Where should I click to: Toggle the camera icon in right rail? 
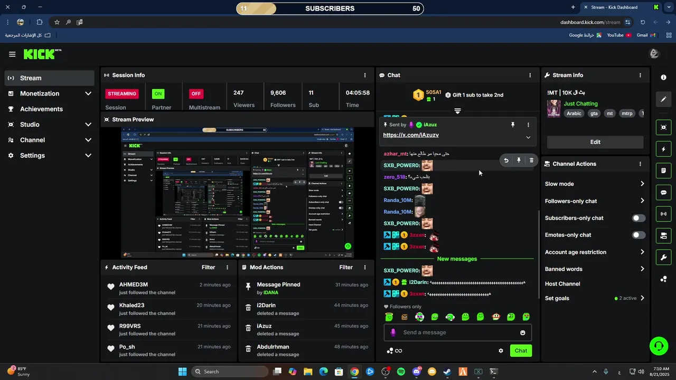point(663,235)
